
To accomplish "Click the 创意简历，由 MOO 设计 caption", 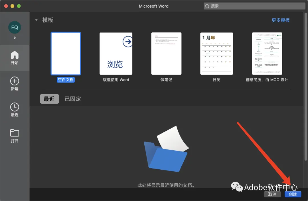I will pyautogui.click(x=267, y=80).
